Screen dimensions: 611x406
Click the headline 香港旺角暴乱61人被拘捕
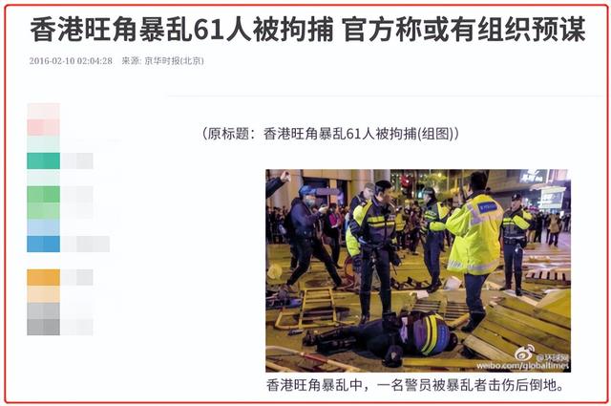coord(182,30)
